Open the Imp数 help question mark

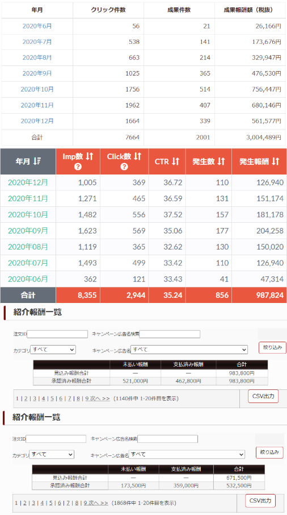pos(78,167)
